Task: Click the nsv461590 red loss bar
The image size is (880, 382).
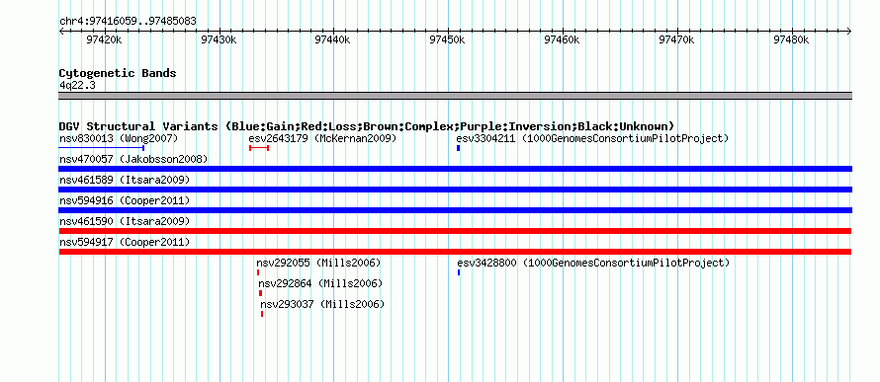Action: pyautogui.click(x=455, y=231)
